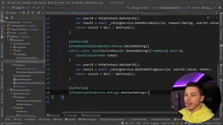Screen dimensions: 223x125
Task: Click the RatingsController breadcrumb
Action: pos(91,116)
